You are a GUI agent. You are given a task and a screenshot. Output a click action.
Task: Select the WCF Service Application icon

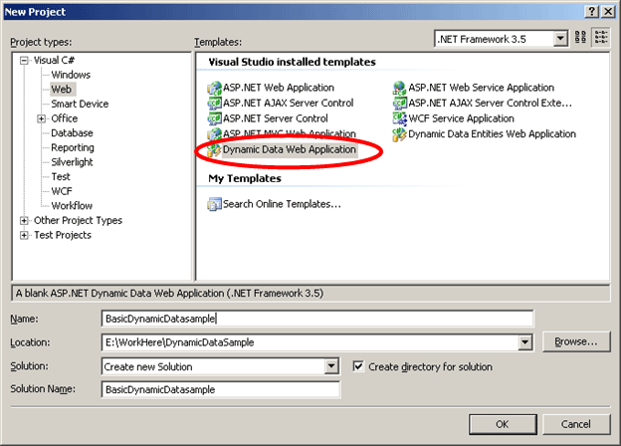[x=400, y=118]
